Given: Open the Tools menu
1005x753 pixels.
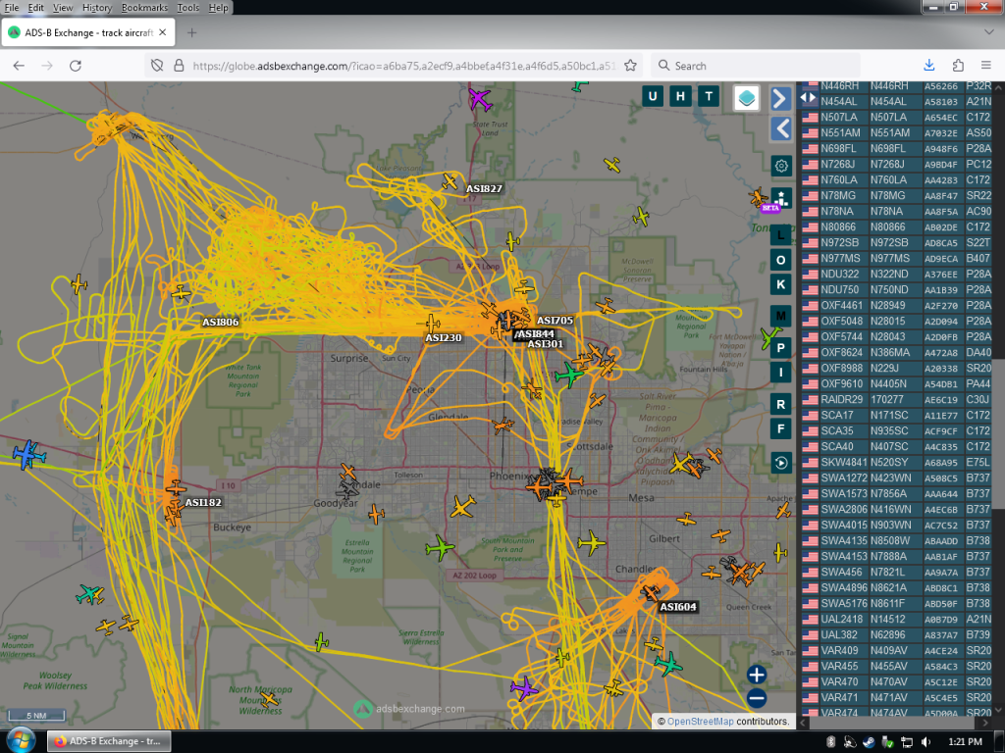Looking at the screenshot, I should coord(187,8).
